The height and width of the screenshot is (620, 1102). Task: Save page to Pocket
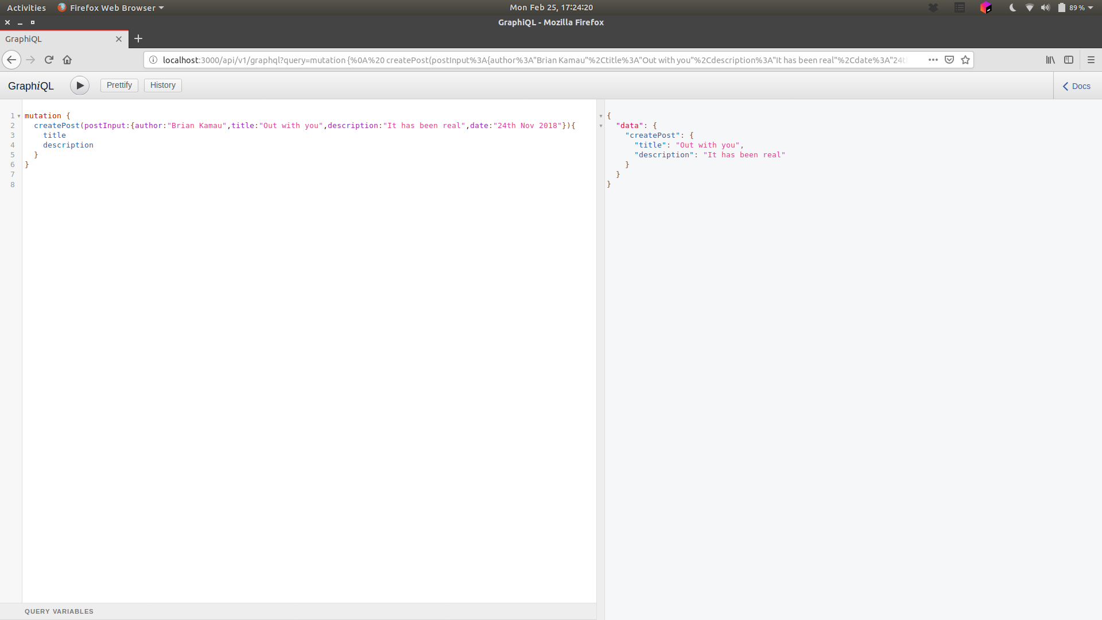[x=949, y=60]
